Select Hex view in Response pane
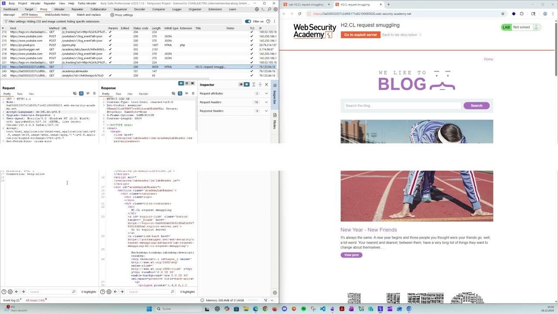 130,94
